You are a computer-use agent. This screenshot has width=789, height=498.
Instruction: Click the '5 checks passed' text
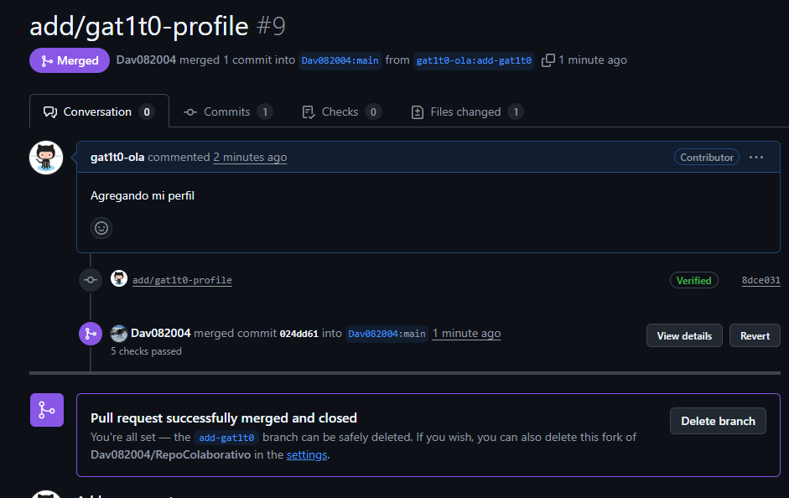click(x=146, y=351)
